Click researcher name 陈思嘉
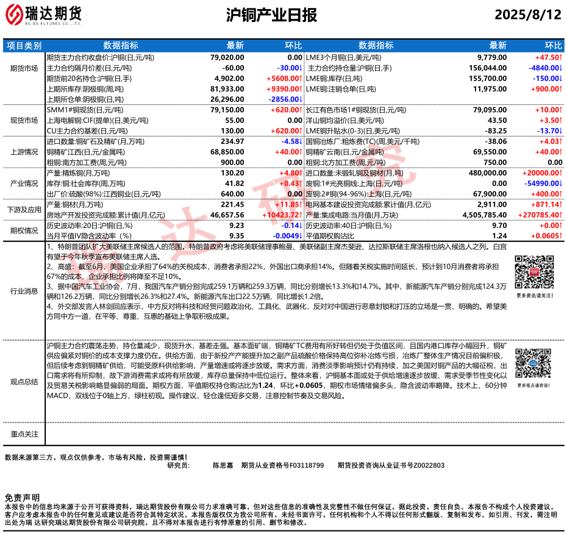Screen dimensions: 567x534 223,465
